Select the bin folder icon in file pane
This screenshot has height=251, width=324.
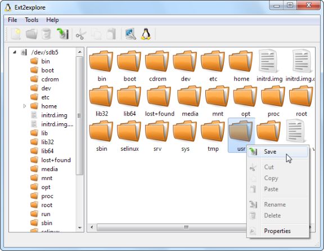pos(101,61)
